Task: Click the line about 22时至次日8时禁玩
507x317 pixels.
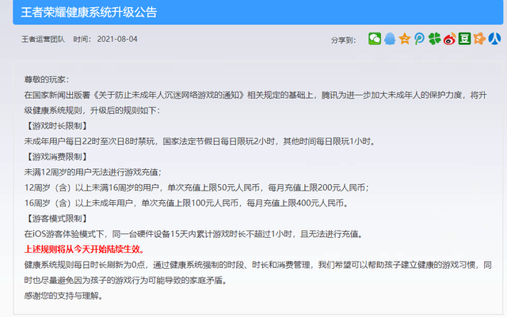Action: pyautogui.click(x=200, y=142)
